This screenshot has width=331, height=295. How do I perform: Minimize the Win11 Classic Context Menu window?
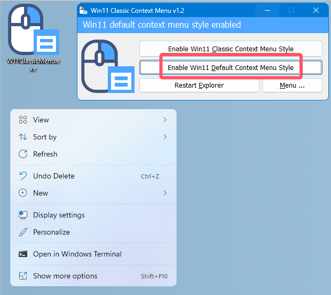coord(267,10)
